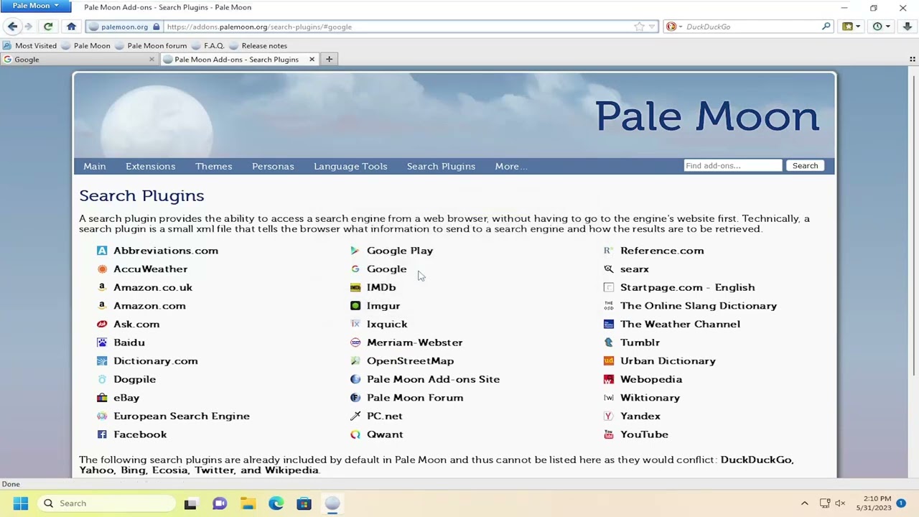Open the history clock icon

tap(877, 27)
